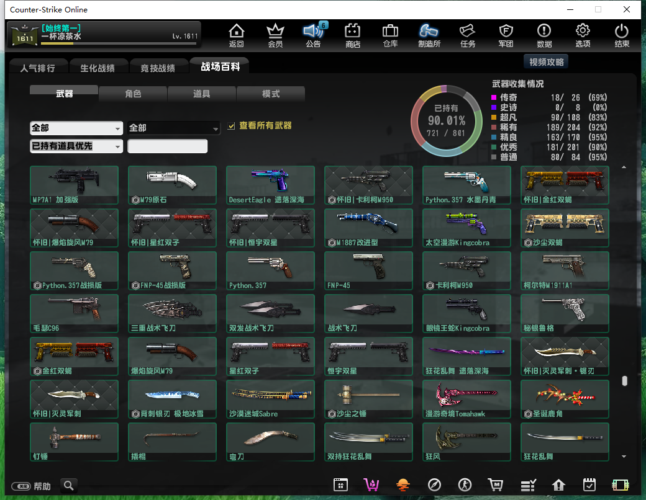The width and height of the screenshot is (646, 500).
Task: Click the 返回 home icon
Action: tap(237, 35)
